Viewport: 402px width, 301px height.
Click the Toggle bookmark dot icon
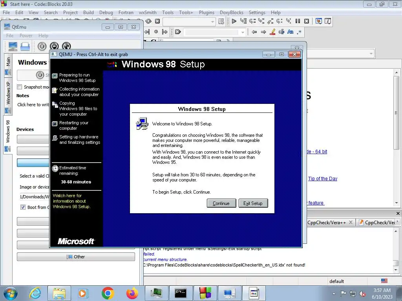point(156,32)
